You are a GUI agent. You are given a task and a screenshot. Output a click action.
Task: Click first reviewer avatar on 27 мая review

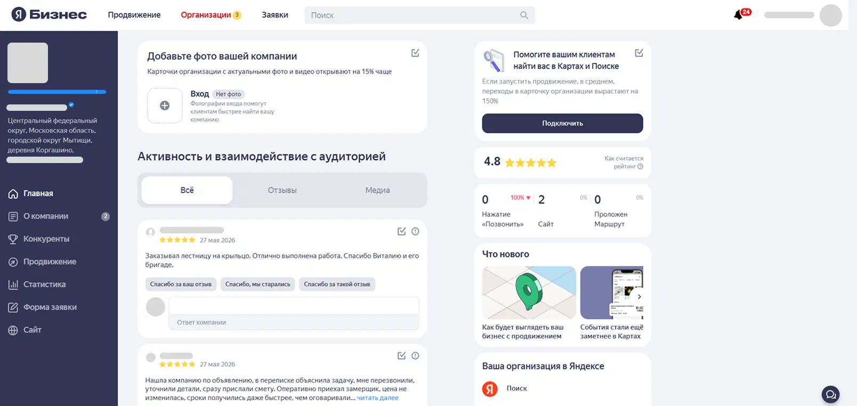[x=150, y=232]
